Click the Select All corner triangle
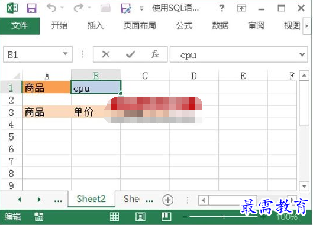This screenshot has width=313, height=225. point(17,76)
